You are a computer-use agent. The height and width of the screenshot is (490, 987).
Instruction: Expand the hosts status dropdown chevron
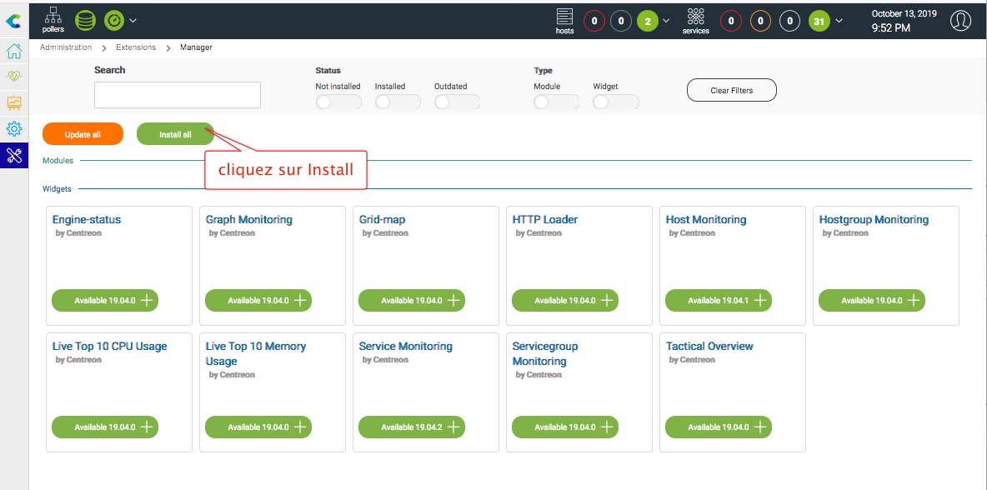point(665,21)
